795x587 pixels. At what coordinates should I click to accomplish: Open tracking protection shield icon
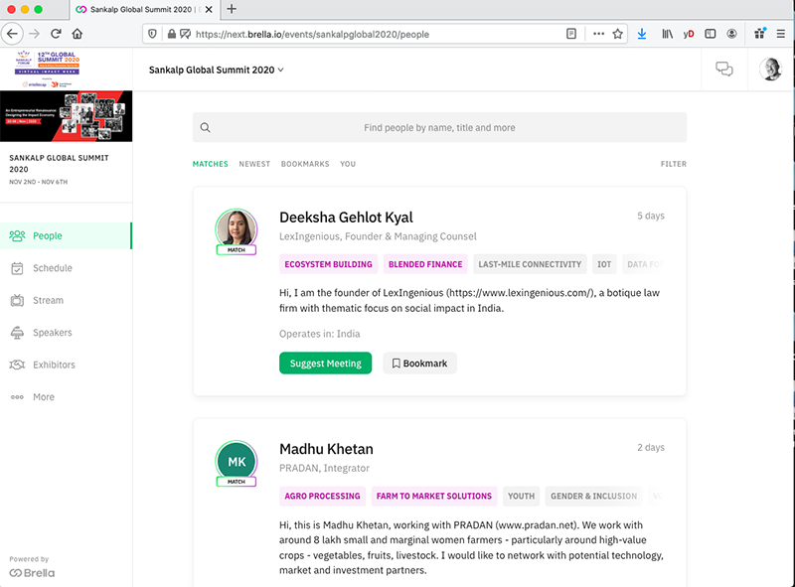click(x=152, y=34)
